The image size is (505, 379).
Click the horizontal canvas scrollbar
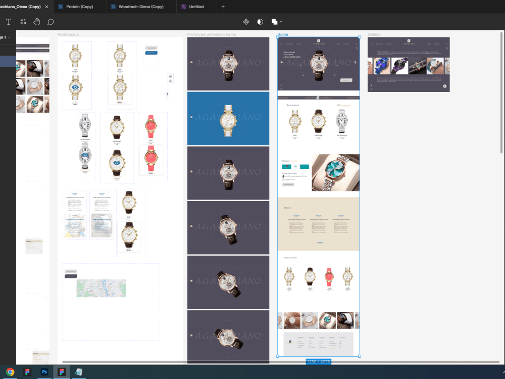[280, 362]
